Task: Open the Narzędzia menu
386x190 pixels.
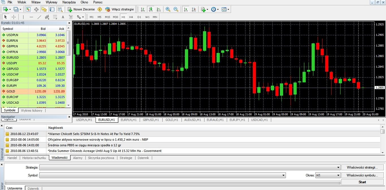Action: click(x=69, y=2)
